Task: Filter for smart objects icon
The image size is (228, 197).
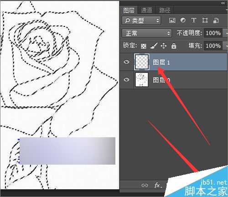Action: (x=216, y=21)
